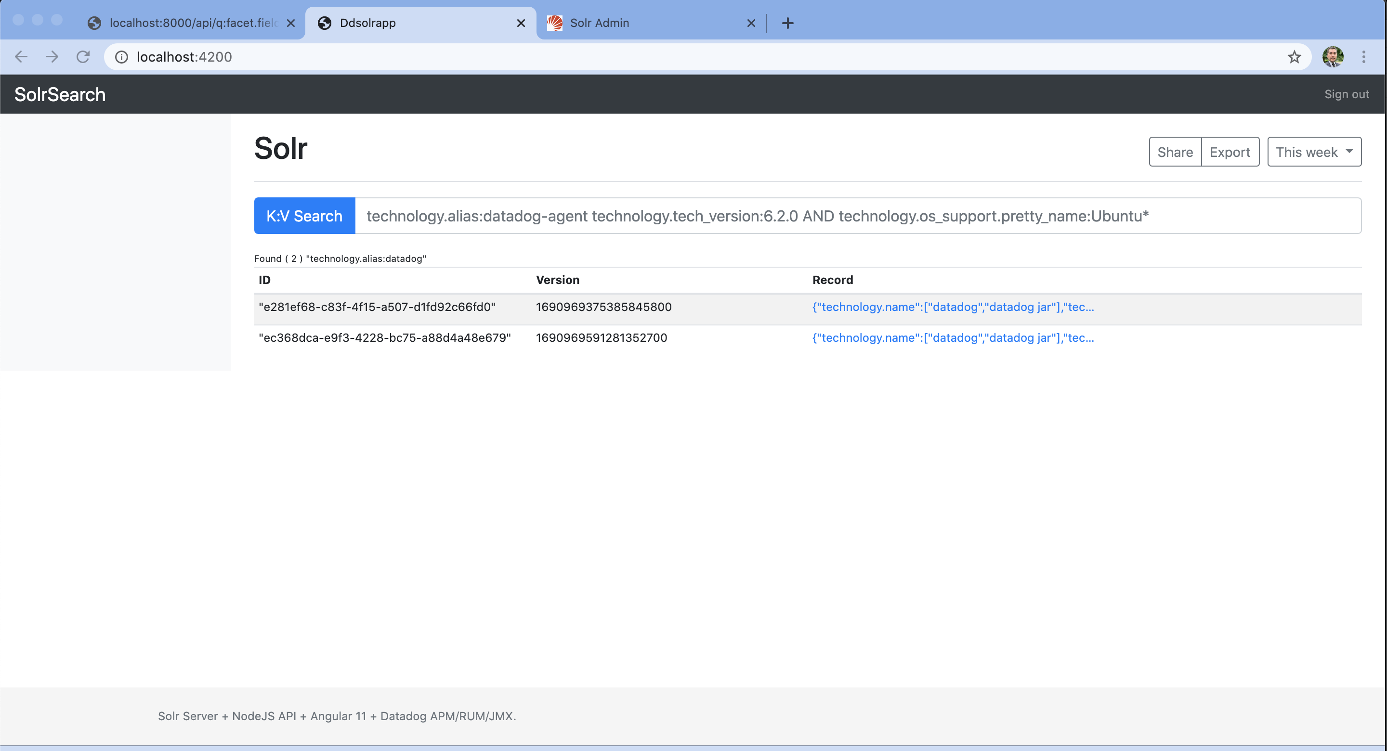This screenshot has width=1387, height=751.
Task: Click the user profile avatar
Action: [1332, 56]
